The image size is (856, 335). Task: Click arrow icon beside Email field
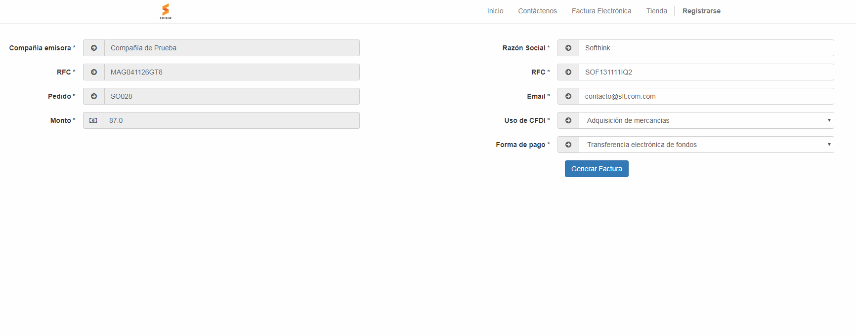click(568, 96)
